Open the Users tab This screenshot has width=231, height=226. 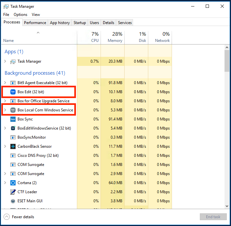pos(94,23)
